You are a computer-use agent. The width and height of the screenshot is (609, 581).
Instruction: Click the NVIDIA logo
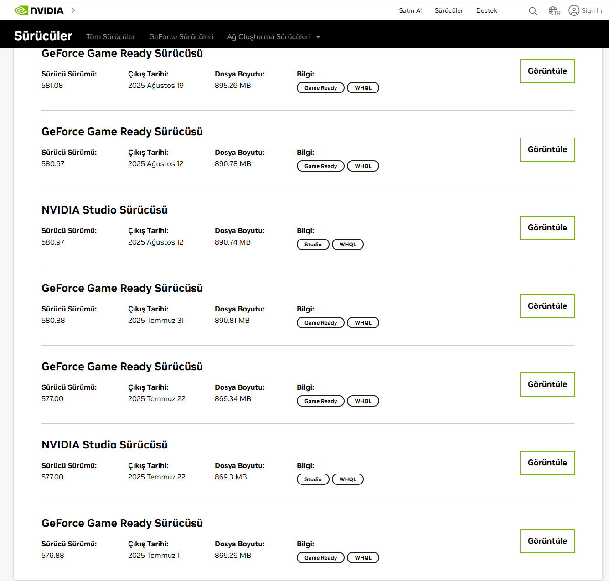39,10
